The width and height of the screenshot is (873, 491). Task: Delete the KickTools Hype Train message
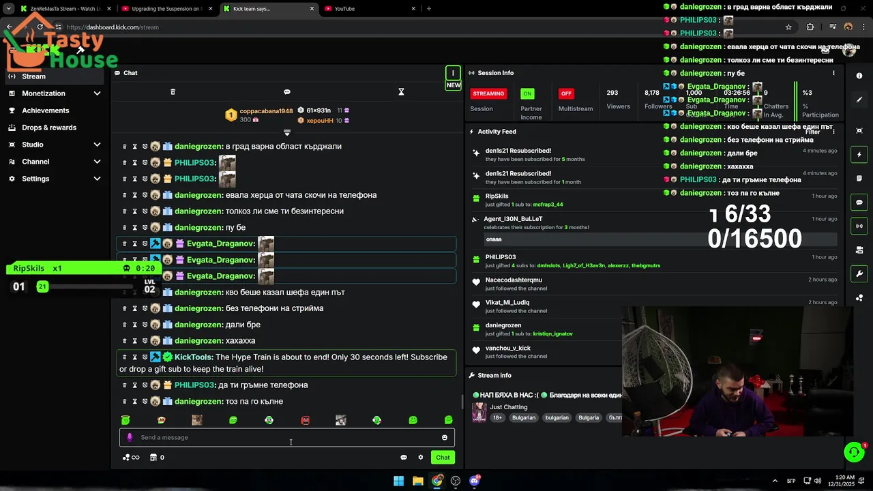point(124,357)
